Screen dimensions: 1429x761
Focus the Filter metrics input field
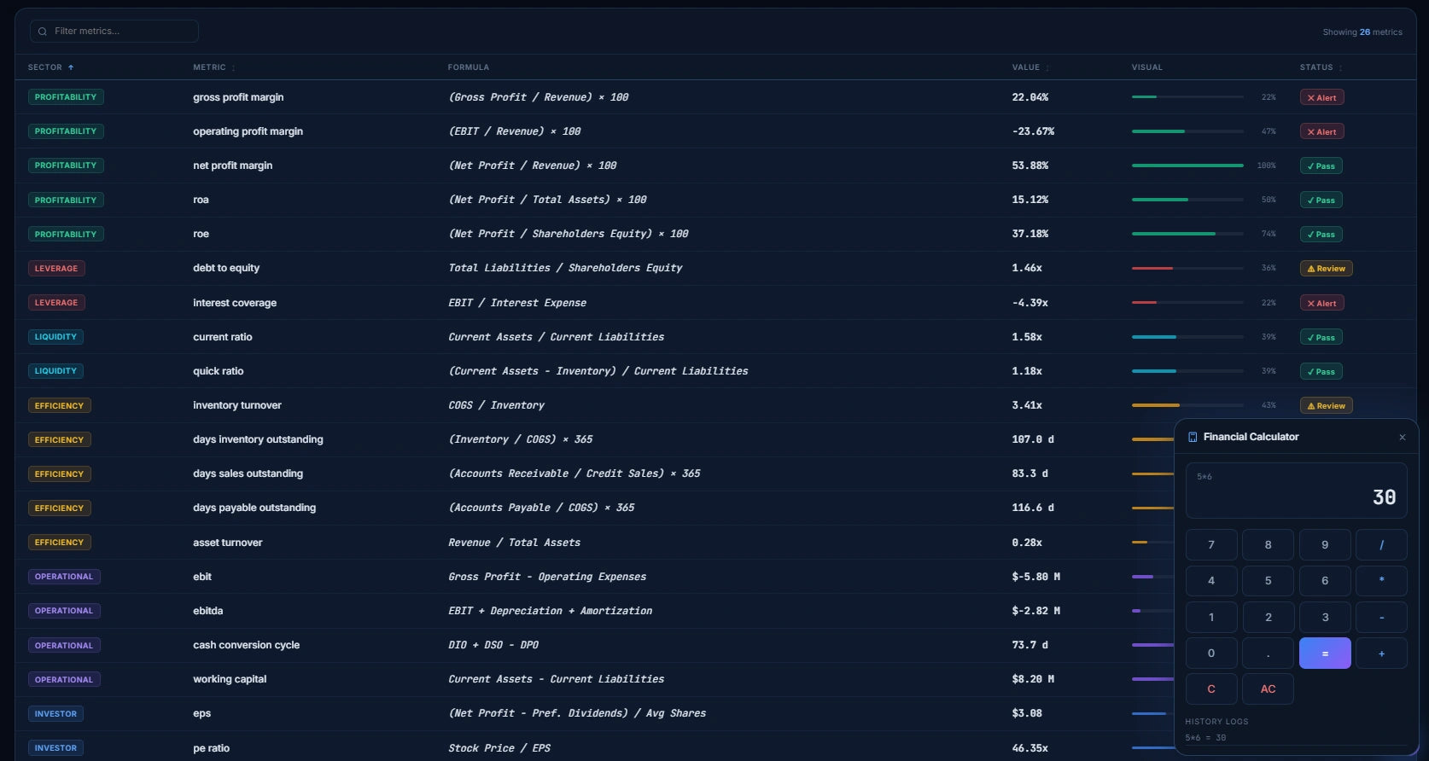pyautogui.click(x=114, y=32)
